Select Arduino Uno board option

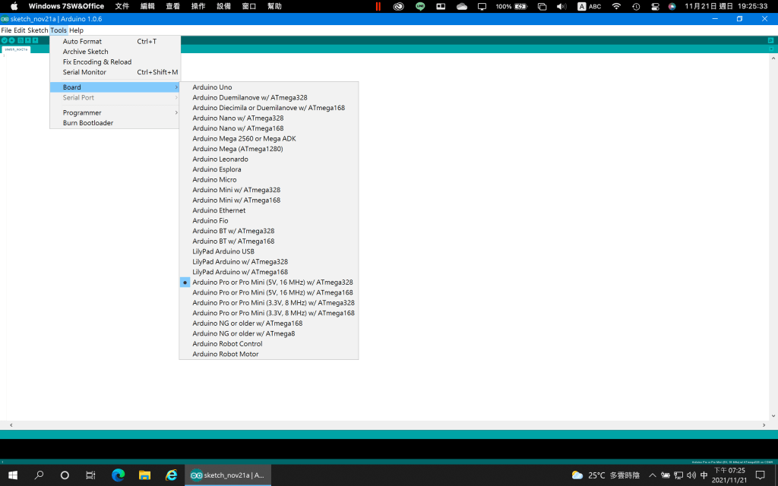[x=212, y=87]
